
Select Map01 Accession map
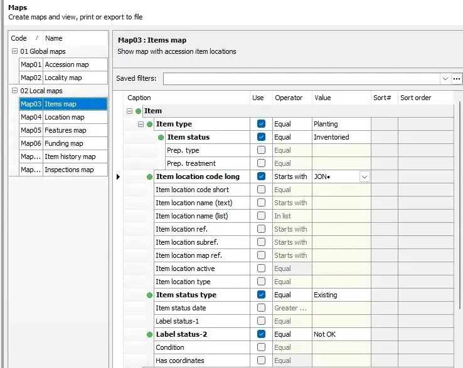63,64
